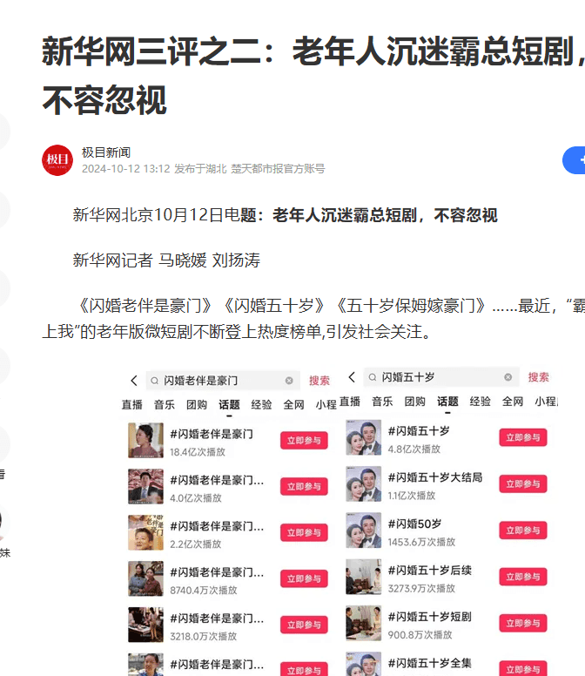Open thumbnail of 8740.4万次播放 topic
The width and height of the screenshot is (585, 676).
point(145,578)
